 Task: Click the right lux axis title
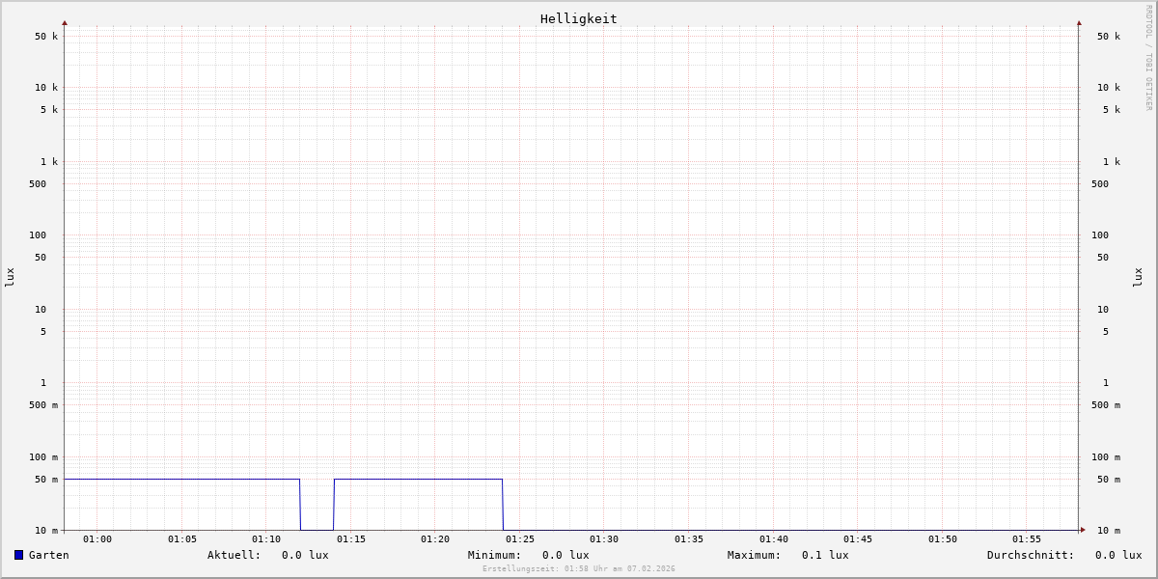click(1139, 278)
